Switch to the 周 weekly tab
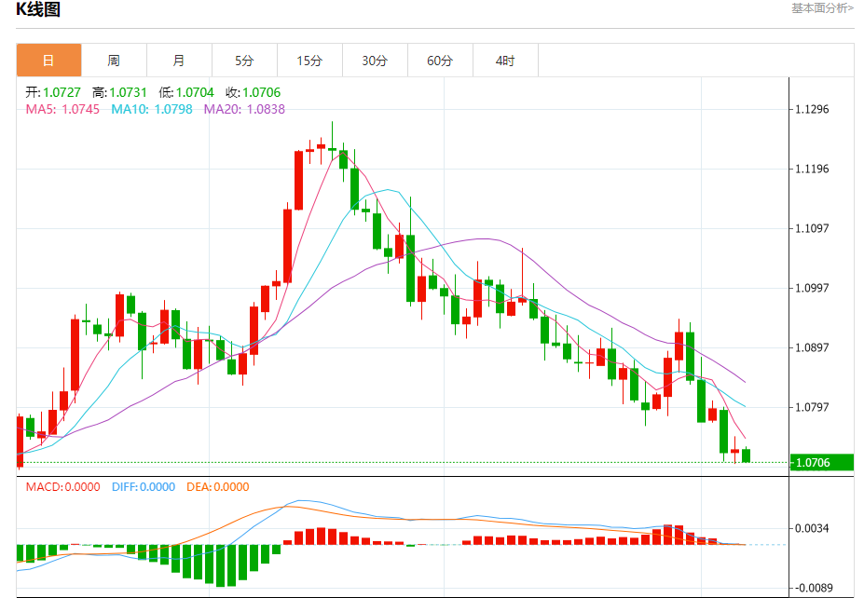The width and height of the screenshot is (864, 598). pyautogui.click(x=114, y=60)
